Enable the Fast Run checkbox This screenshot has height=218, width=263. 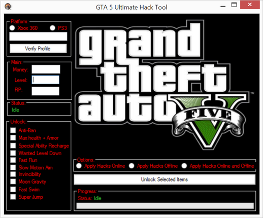(x=13, y=160)
